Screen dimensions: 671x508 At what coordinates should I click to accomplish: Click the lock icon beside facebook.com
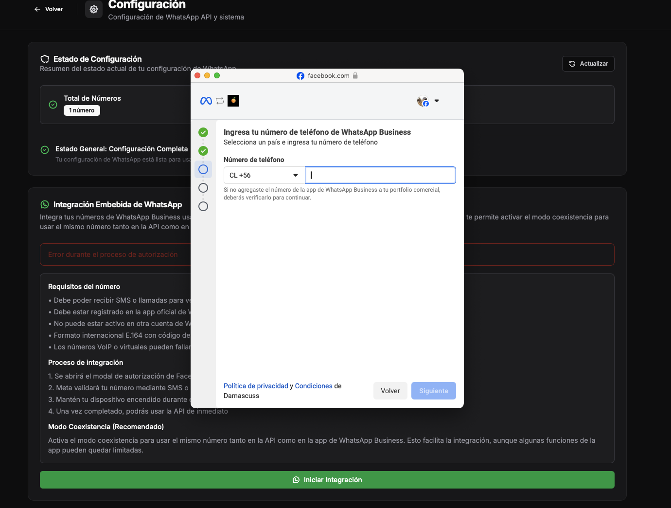355,76
